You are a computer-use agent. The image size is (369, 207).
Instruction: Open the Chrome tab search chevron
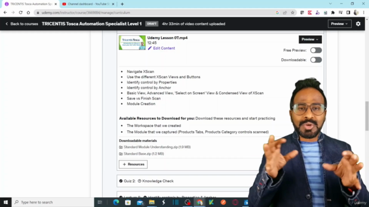(x=330, y=4)
